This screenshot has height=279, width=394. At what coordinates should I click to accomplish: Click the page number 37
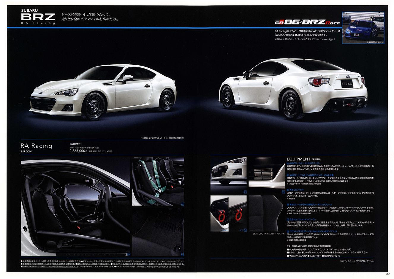coord(388,274)
